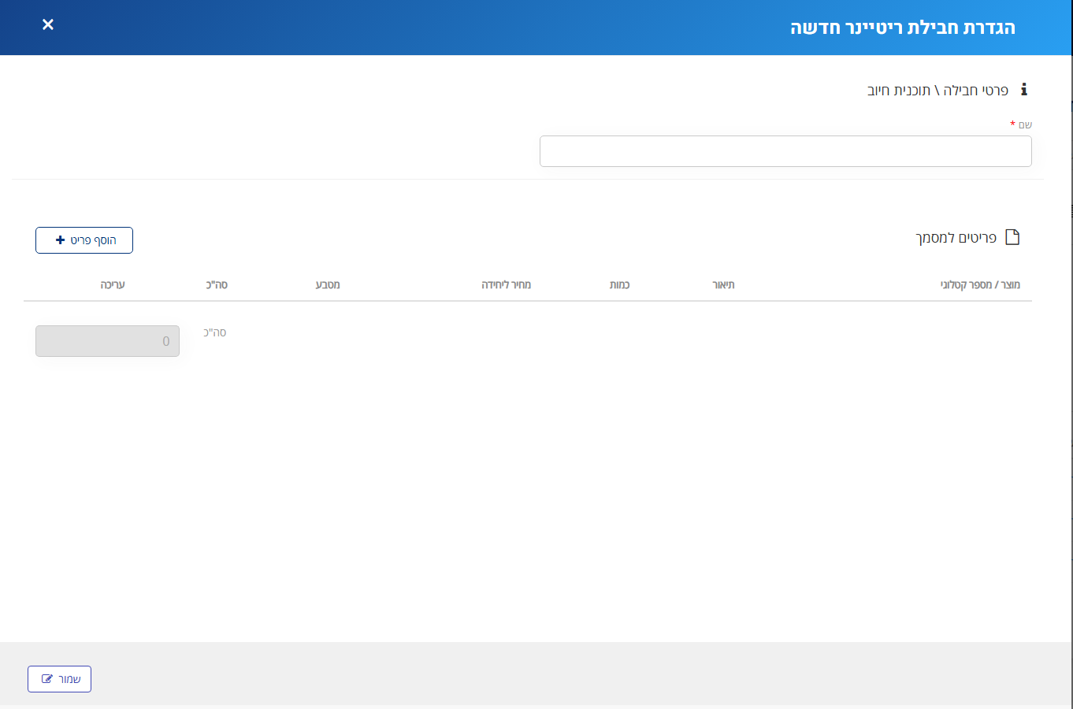Click the info icon beside פרטי חבילה
Viewport: 1073px width, 709px height.
click(1023, 90)
